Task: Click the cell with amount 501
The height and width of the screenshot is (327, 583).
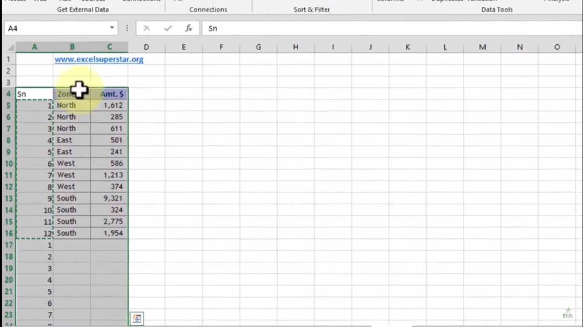Action: click(109, 140)
